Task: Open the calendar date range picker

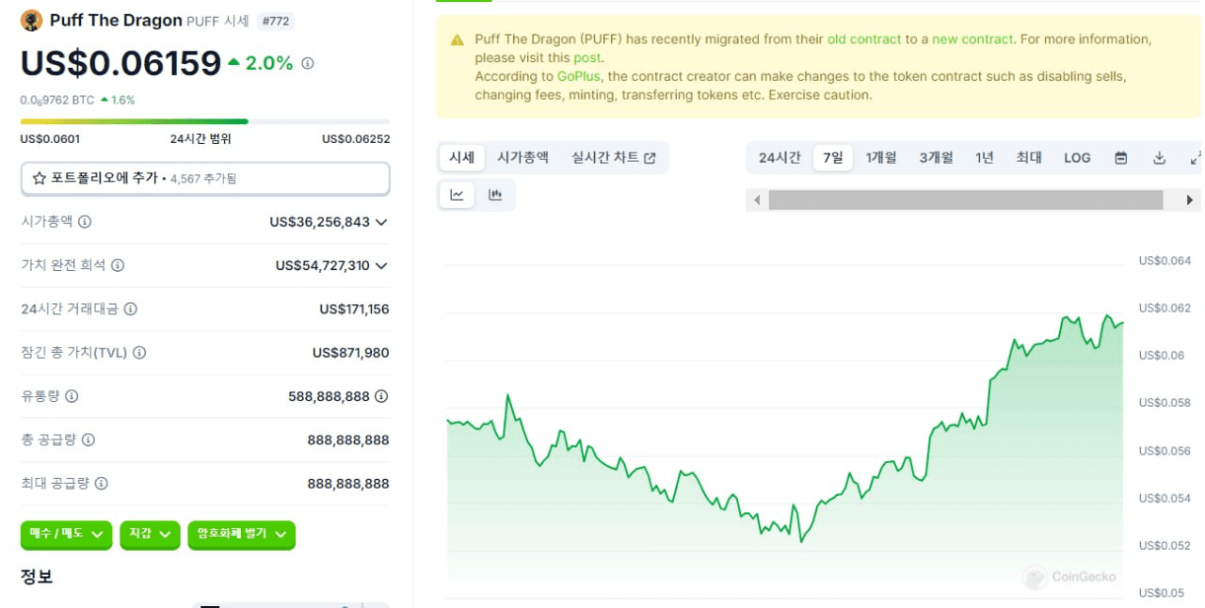Action: pos(1121,158)
